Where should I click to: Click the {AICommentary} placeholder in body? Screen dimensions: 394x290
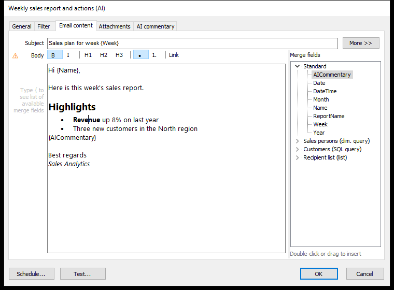72,138
